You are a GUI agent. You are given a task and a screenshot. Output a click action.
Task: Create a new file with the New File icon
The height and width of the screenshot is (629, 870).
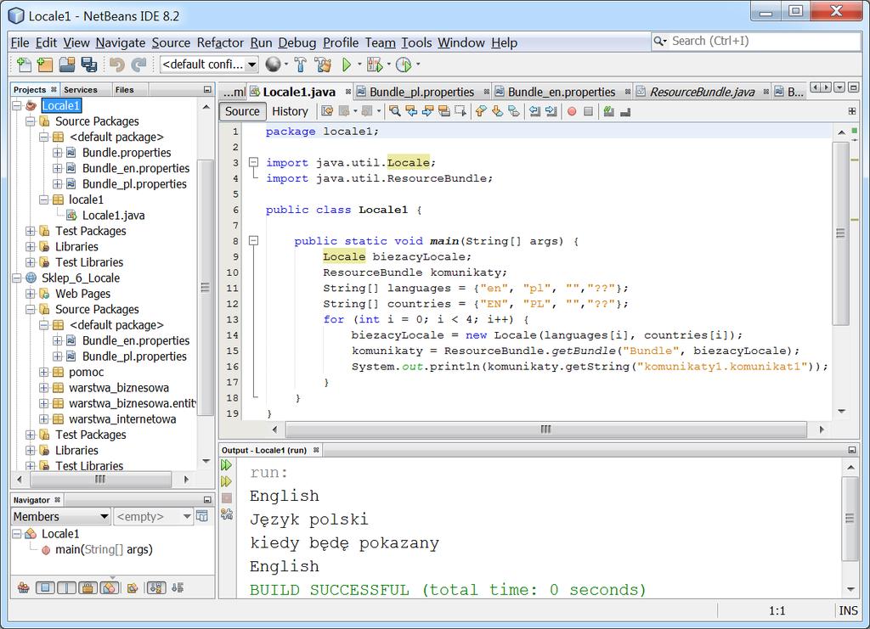tap(24, 65)
